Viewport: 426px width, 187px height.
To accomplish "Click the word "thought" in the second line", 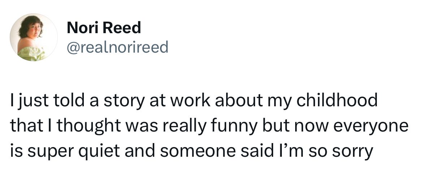I will (88, 127).
